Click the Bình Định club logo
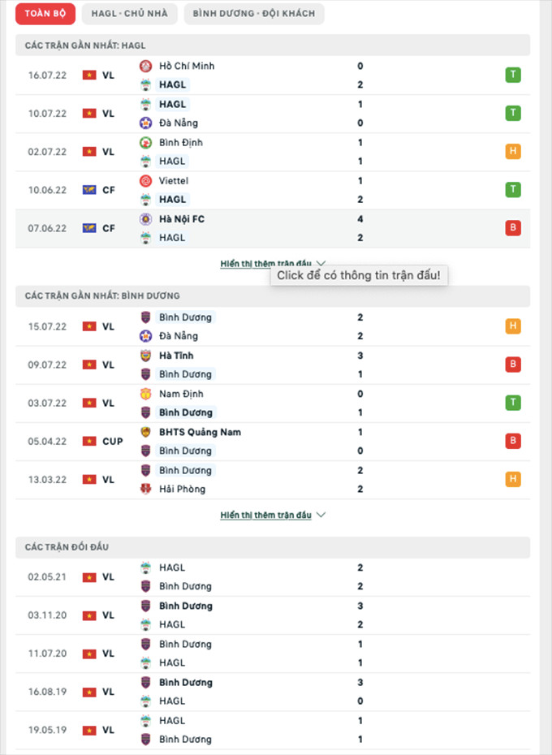 (x=146, y=143)
